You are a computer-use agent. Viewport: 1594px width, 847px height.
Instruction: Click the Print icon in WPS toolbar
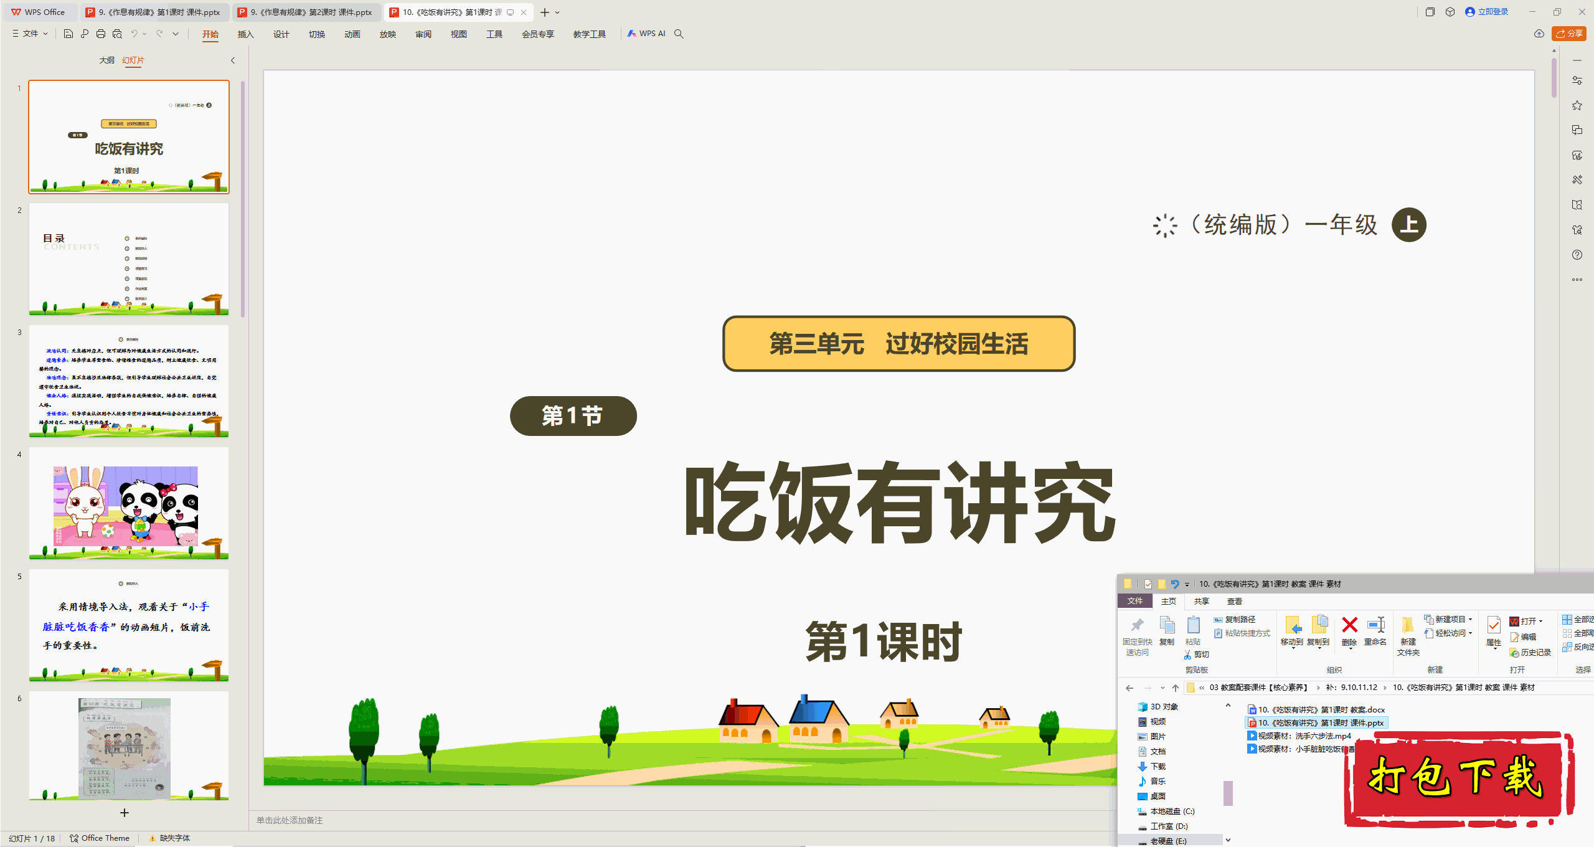(101, 34)
